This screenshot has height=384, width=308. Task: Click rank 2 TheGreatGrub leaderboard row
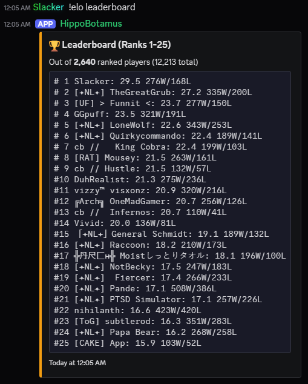click(152, 92)
